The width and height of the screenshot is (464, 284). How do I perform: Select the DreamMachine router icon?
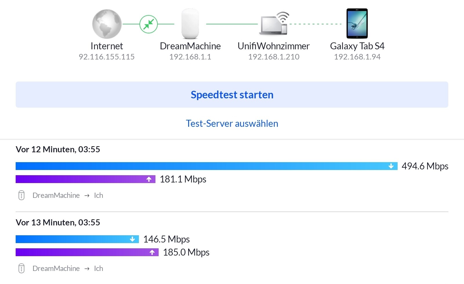pos(190,23)
